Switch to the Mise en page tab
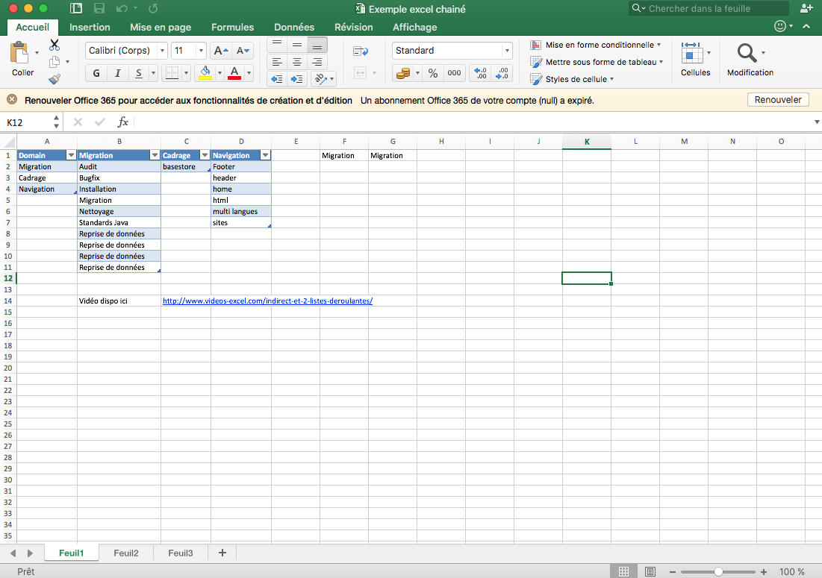Viewport: 822px width, 578px height. [161, 28]
